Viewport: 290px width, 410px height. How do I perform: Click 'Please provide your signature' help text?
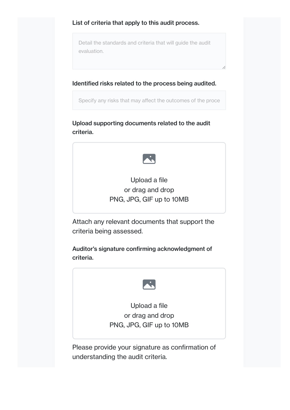(144, 352)
